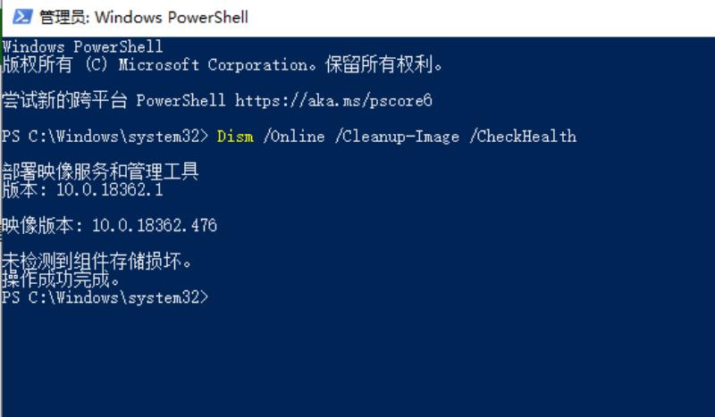This screenshot has height=417, width=715.
Task: Click the '未检测到组件存储损坏' result line
Action: click(97, 261)
